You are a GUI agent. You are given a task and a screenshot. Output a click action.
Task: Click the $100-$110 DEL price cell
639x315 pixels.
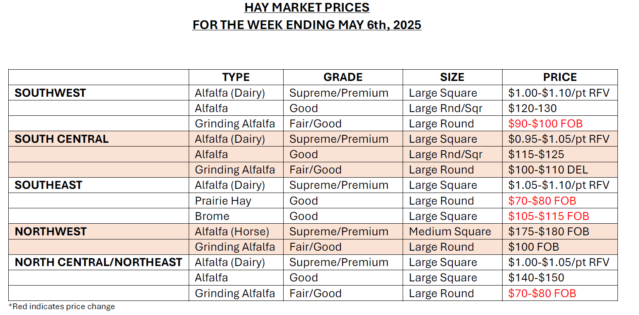pyautogui.click(x=548, y=170)
